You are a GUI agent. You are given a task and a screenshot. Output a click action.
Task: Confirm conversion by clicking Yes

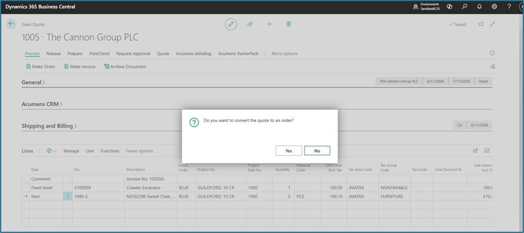coord(288,151)
